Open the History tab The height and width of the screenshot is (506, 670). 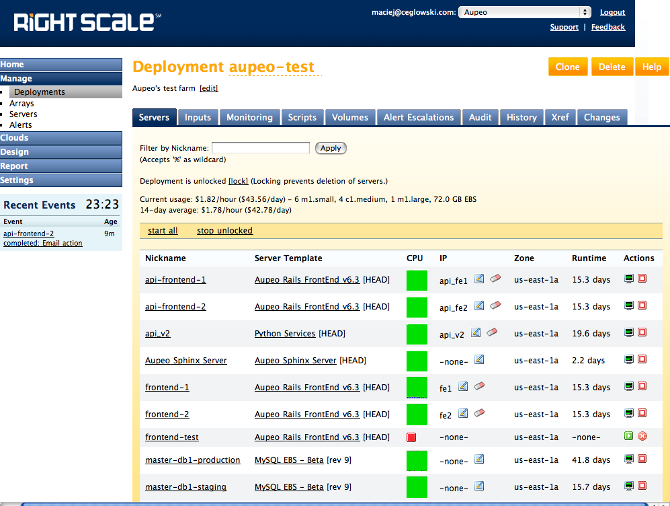521,117
